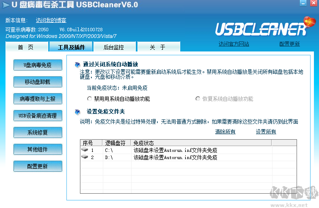This screenshot has height=208, width=319.
Task: Click the 清除所有 link
Action: point(225,132)
